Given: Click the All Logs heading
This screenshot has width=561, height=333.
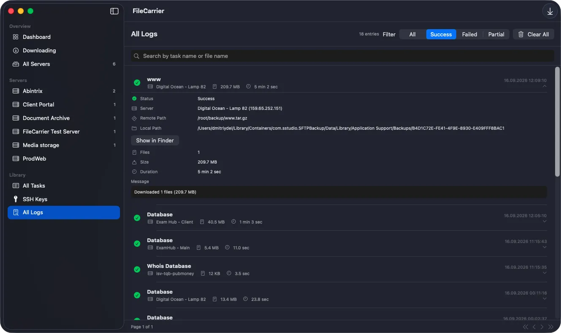Looking at the screenshot, I should [144, 34].
